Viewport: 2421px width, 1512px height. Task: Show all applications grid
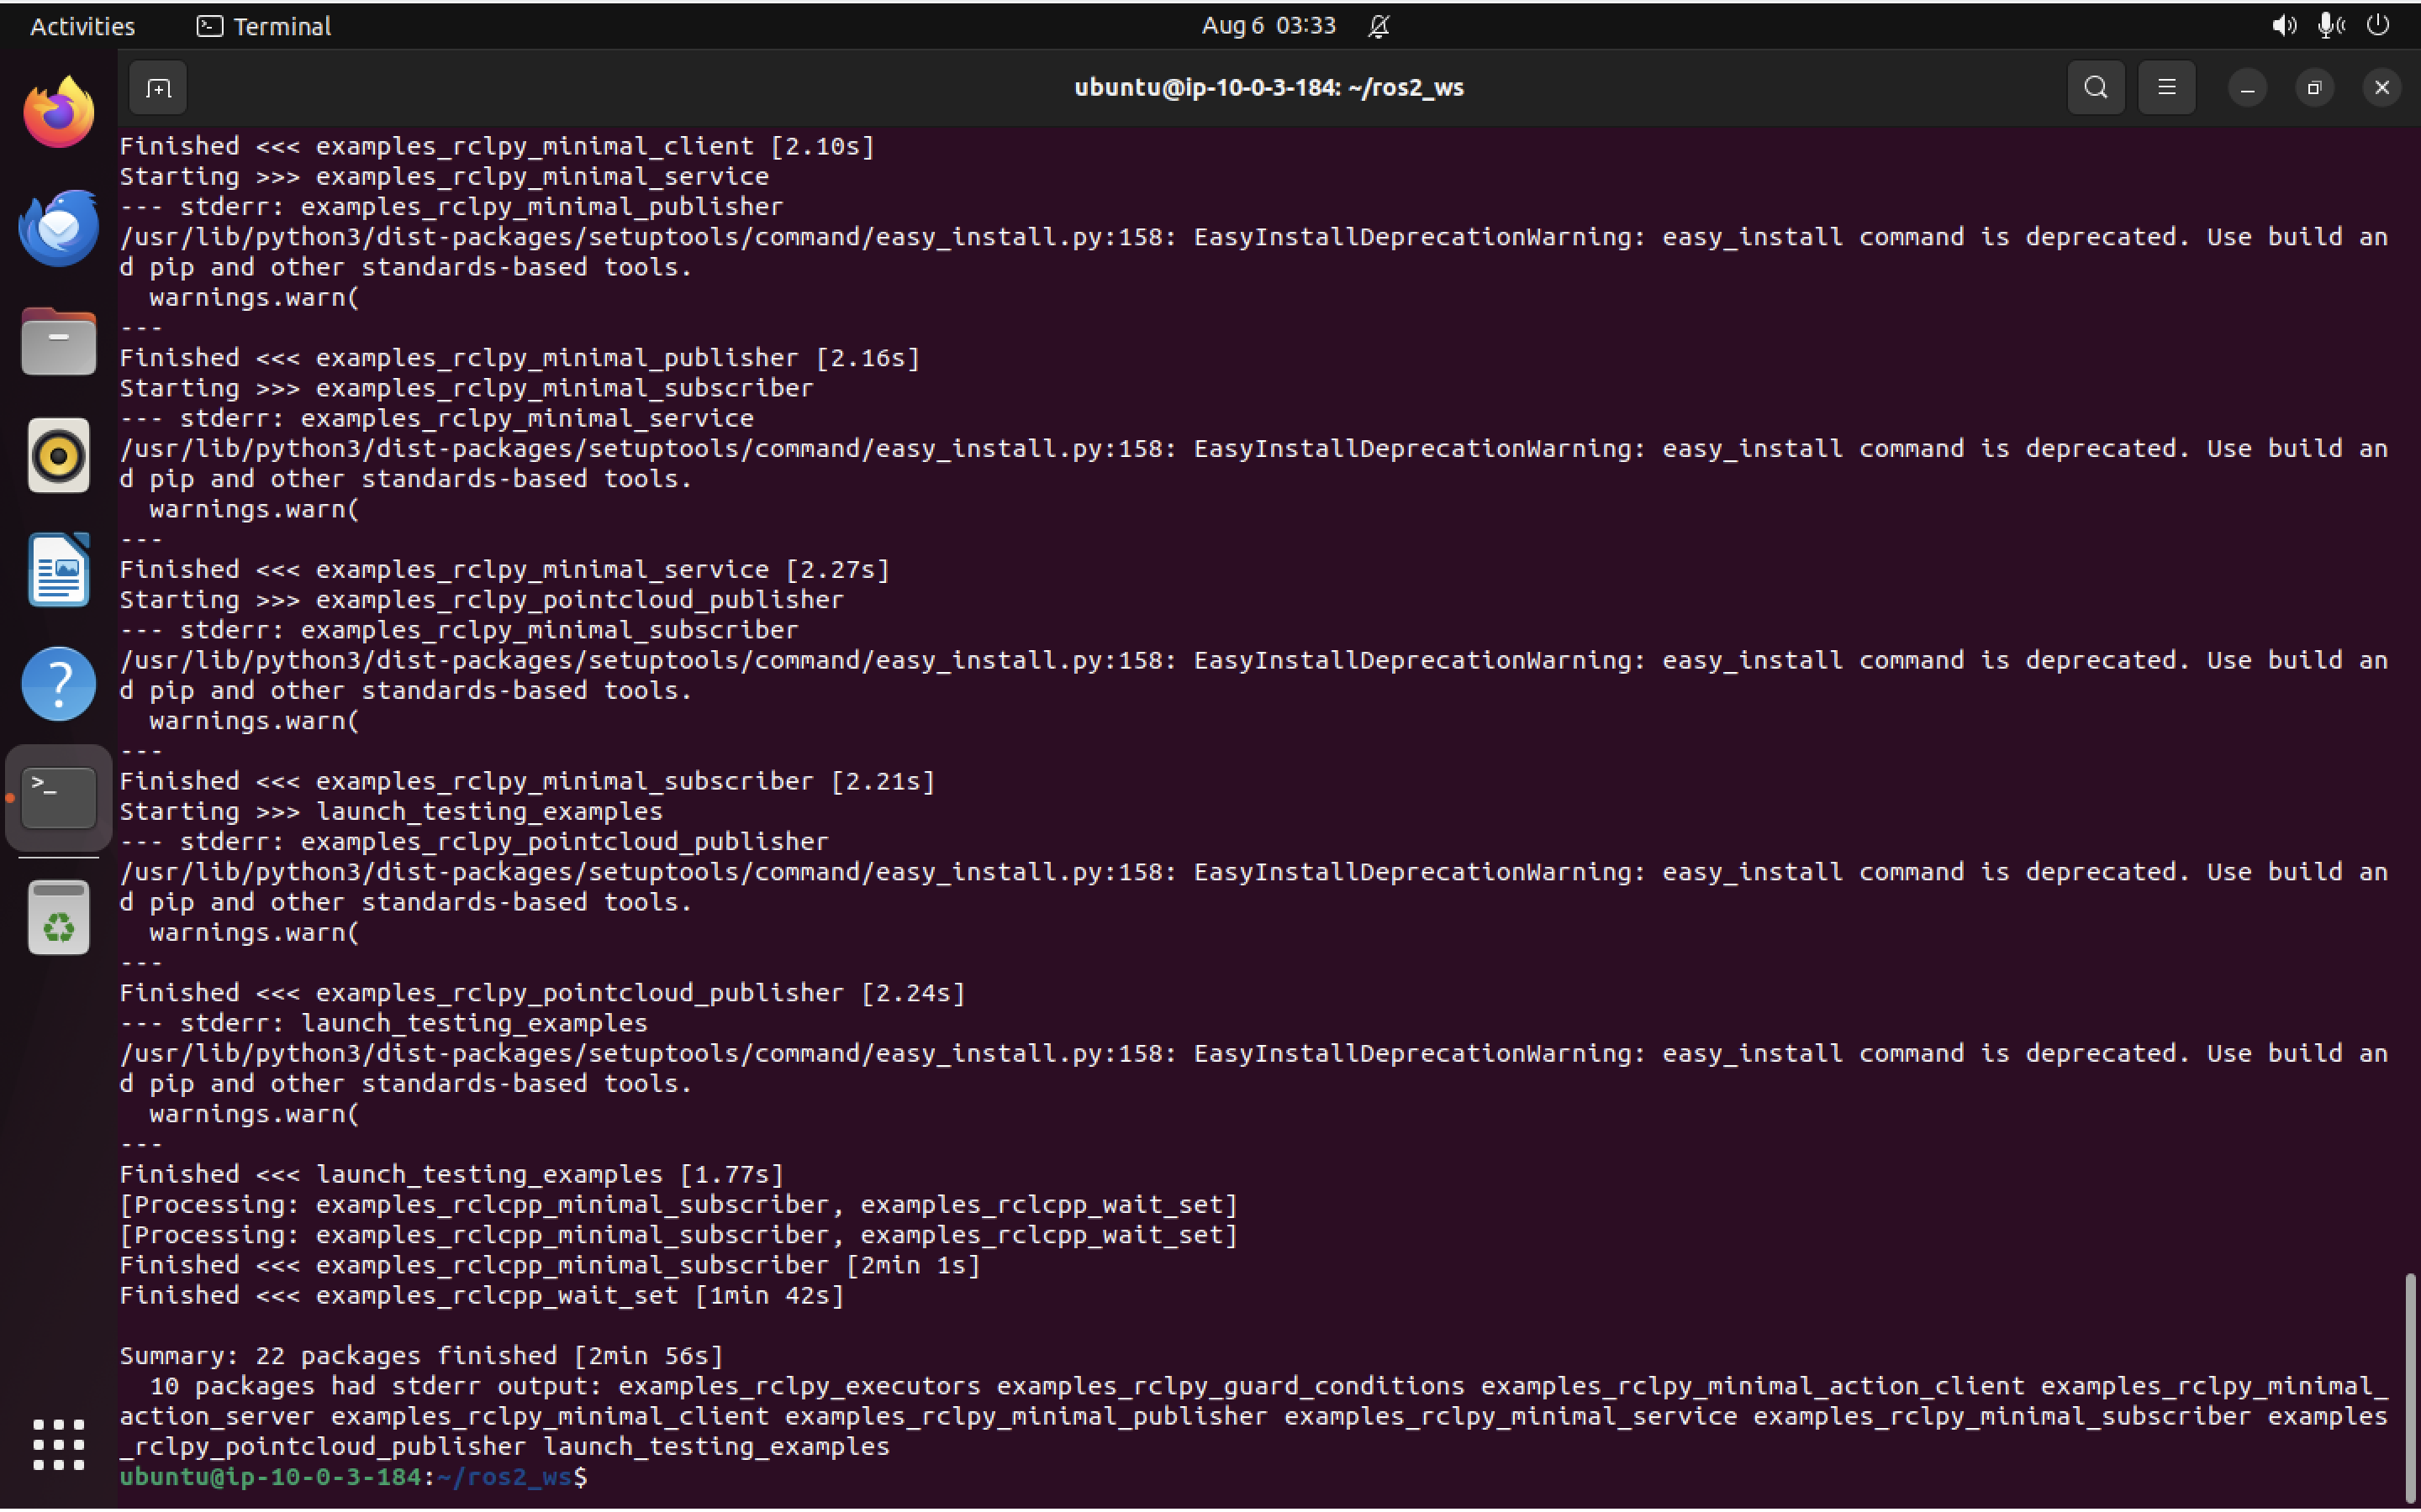coord(57,1444)
